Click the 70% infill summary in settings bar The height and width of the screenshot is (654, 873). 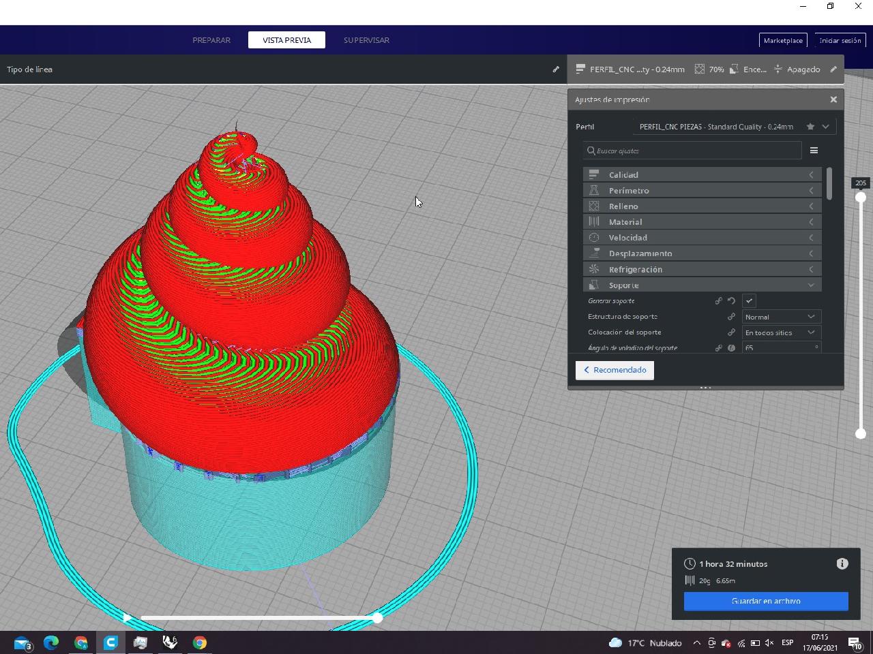tap(709, 69)
